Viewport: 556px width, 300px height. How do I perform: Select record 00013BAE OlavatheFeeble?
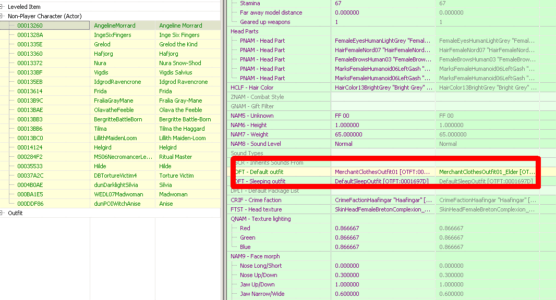coord(110,110)
